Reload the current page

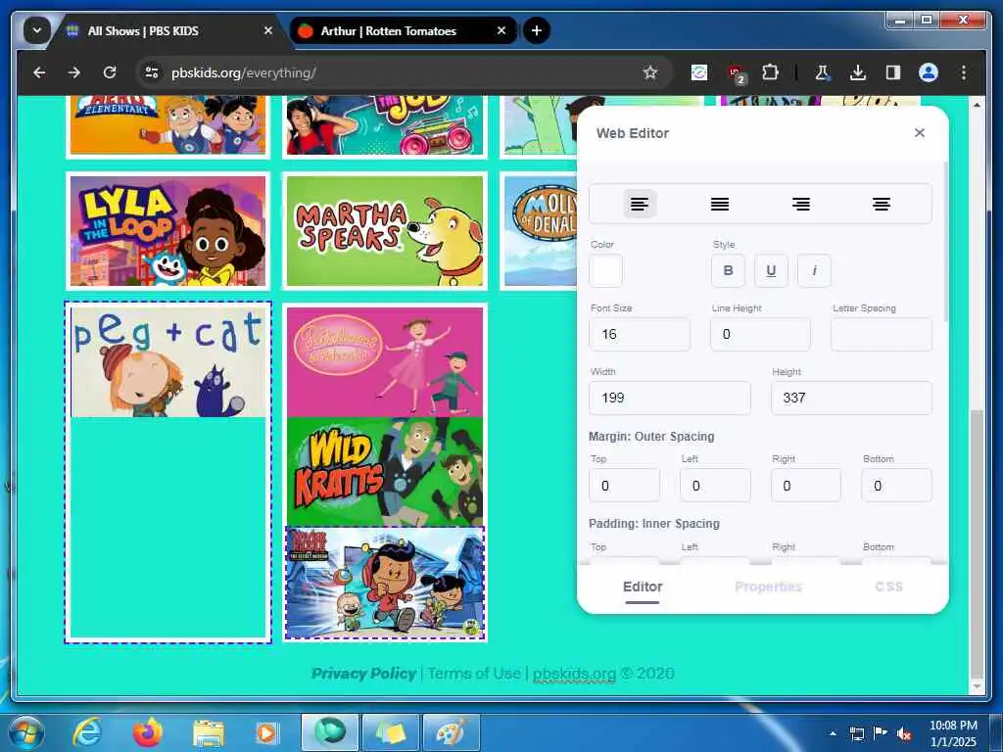110,72
